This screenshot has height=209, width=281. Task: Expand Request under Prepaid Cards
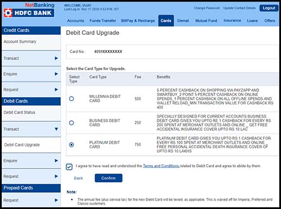click(31, 200)
